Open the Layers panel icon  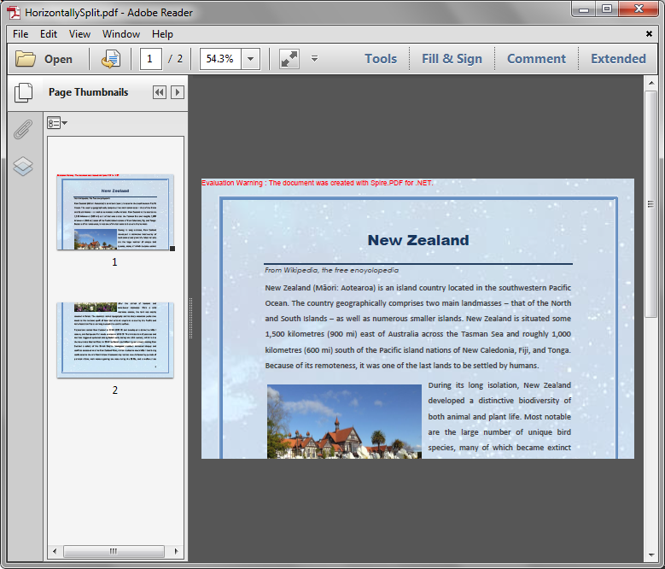point(23,166)
